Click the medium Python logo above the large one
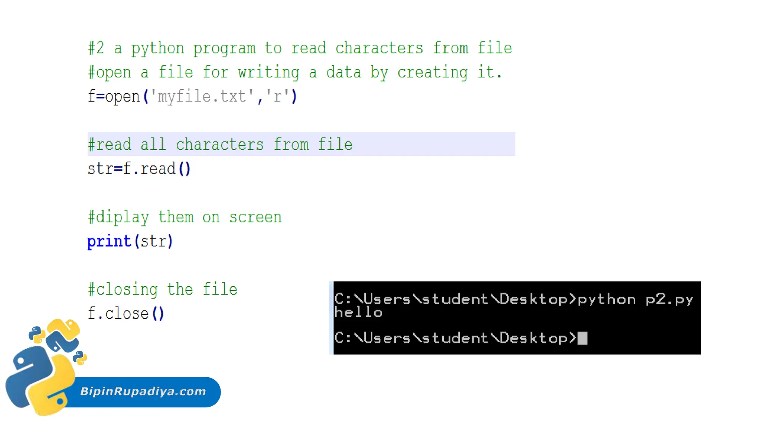Image resolution: width=763 pixels, height=429 pixels. [63, 335]
